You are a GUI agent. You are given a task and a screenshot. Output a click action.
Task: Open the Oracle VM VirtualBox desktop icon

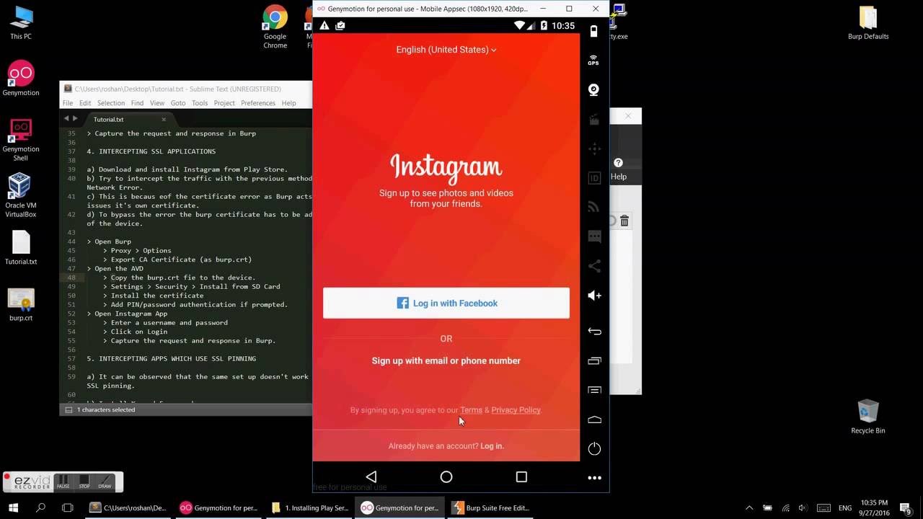[x=21, y=195]
